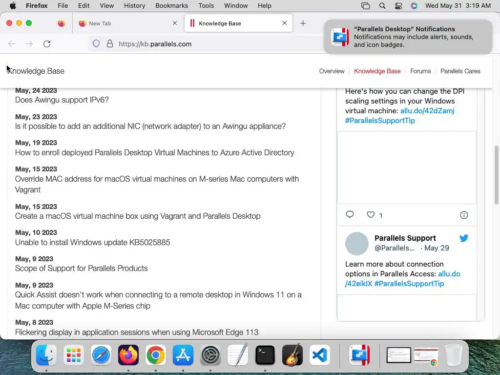The image size is (500, 375).
Task: Click the tracking protection shield icon
Action: point(96,43)
